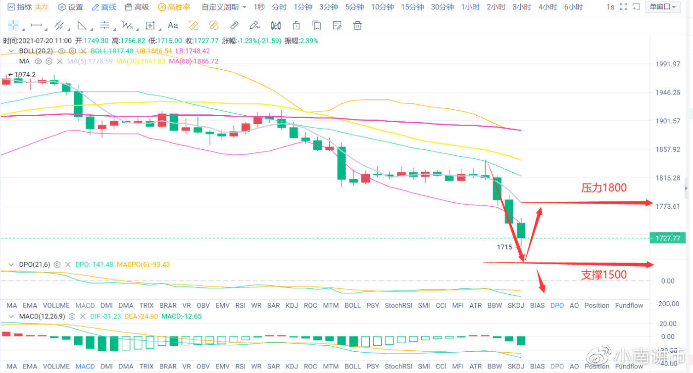Toggle visibility eye for BOLL indicator
This screenshot has width=693, height=373.
61,51
